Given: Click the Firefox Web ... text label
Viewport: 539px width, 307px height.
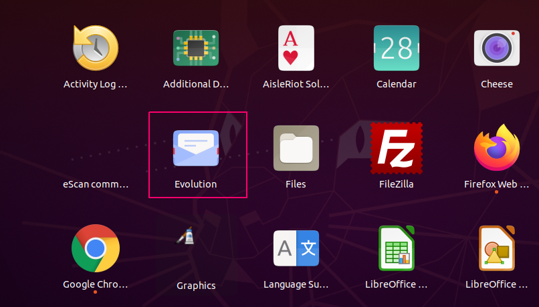Looking at the screenshot, I should click(497, 184).
